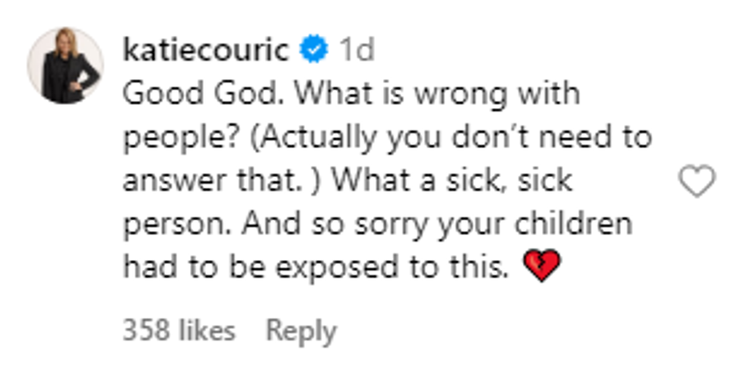Screen dimensions: 745x374
Task: Click the blue verified badge
Action: click(x=313, y=50)
